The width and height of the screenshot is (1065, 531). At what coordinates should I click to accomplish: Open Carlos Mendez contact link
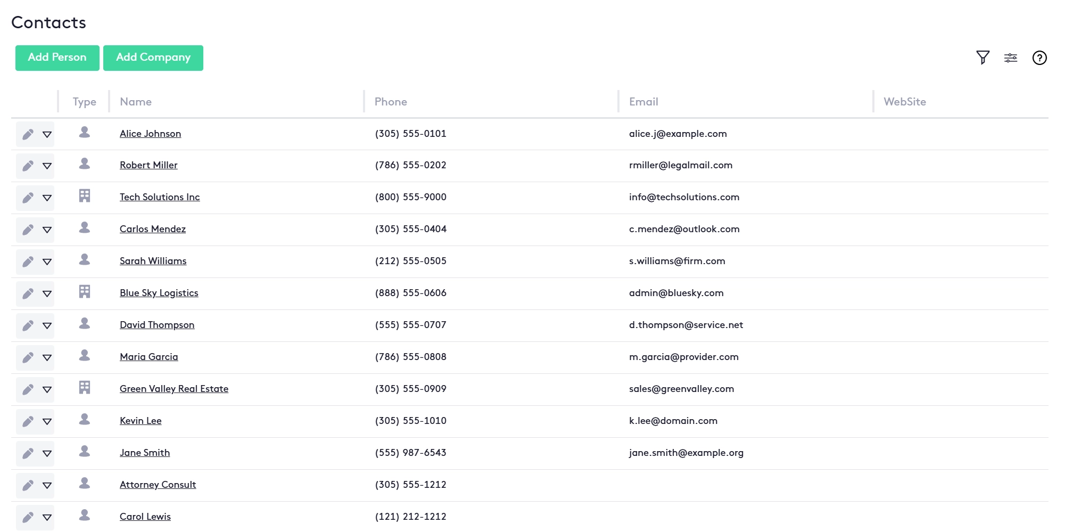pyautogui.click(x=153, y=229)
